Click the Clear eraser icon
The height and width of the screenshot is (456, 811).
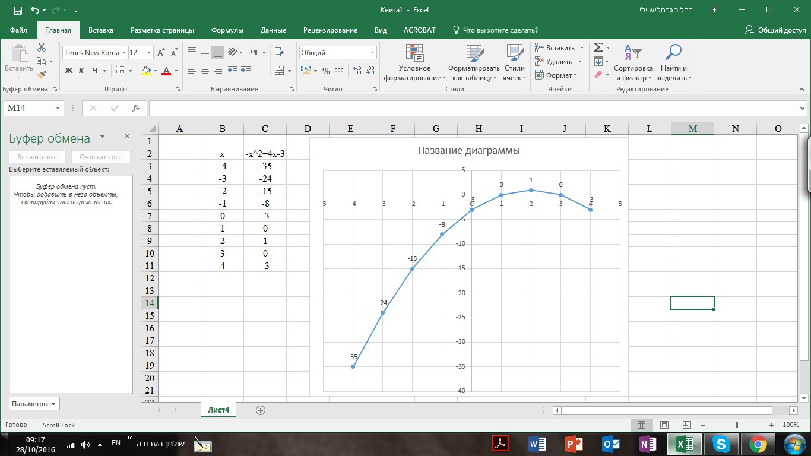coord(598,75)
